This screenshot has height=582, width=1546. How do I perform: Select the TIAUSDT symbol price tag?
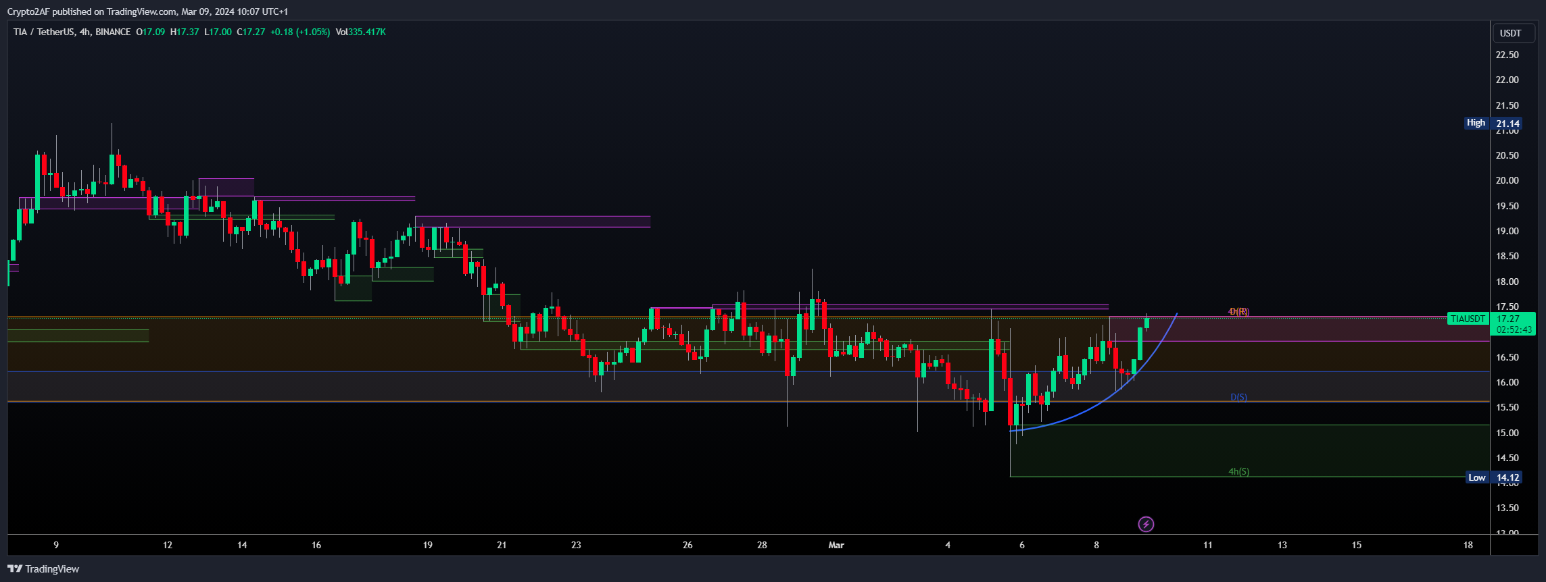click(1468, 319)
